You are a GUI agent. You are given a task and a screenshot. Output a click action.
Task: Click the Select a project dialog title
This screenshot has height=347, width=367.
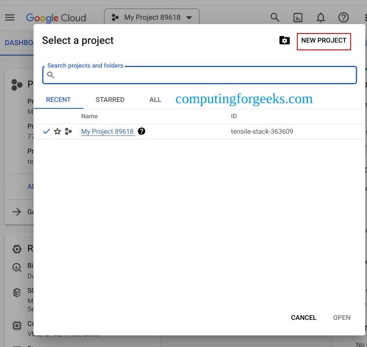[x=78, y=40]
